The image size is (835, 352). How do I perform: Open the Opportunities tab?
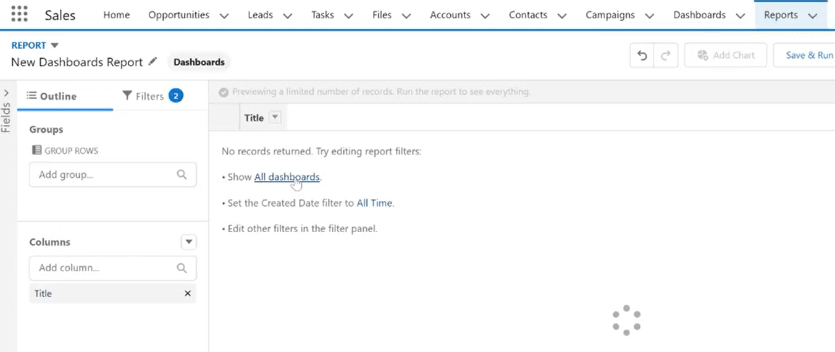pyautogui.click(x=178, y=15)
